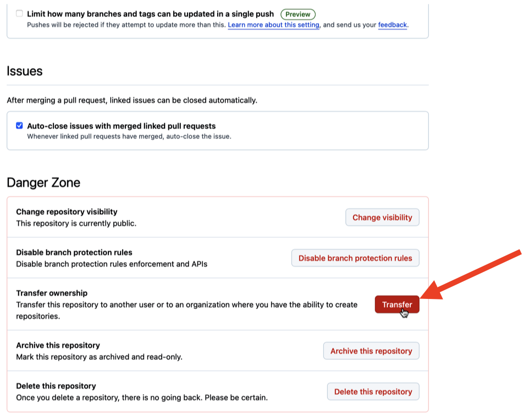Uncheck the Auto-close issues checkbox

[19, 125]
